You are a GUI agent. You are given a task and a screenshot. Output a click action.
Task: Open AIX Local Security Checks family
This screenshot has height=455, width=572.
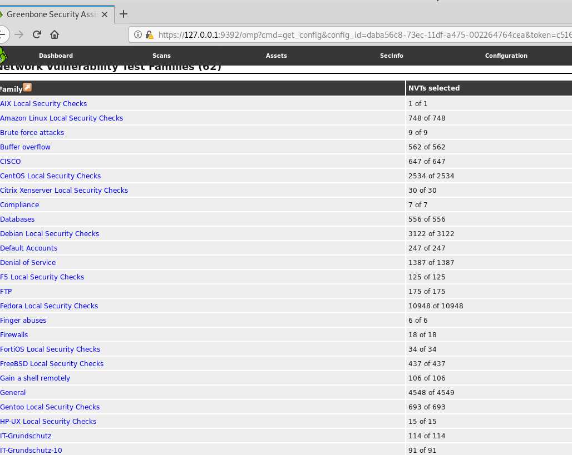point(43,103)
